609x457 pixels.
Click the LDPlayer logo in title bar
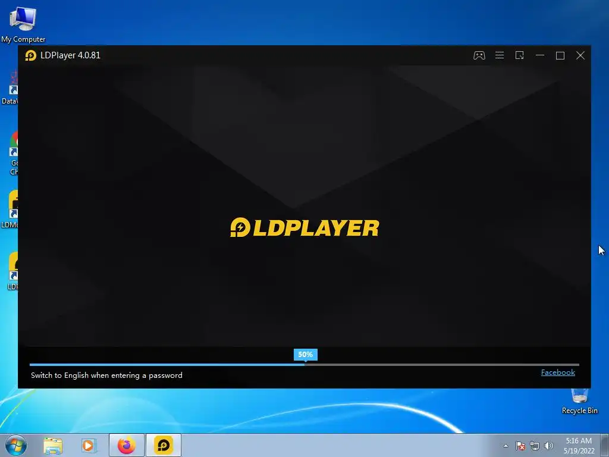pyautogui.click(x=31, y=55)
